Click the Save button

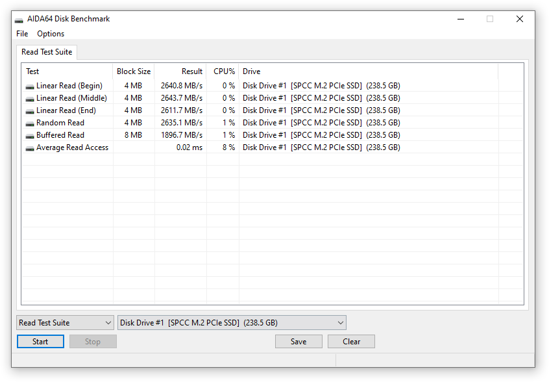pos(299,342)
